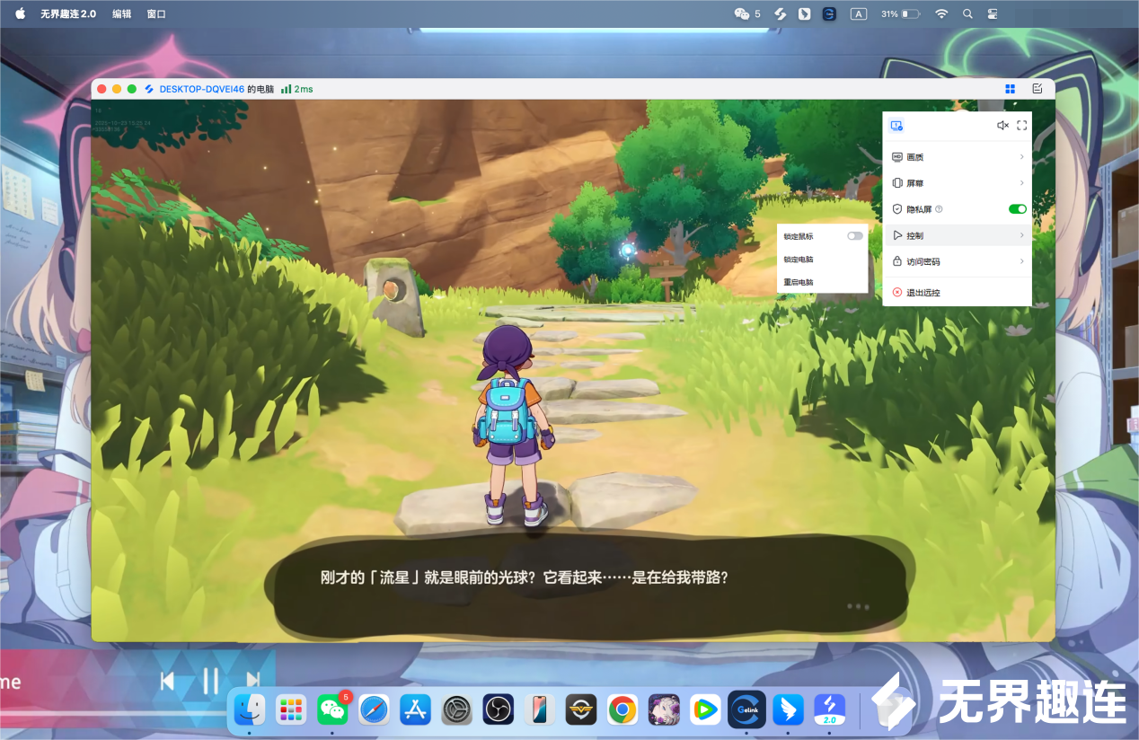The image size is (1139, 740).
Task: Turn off the 隐私屏 privacy screen switch
Action: coord(1017,209)
